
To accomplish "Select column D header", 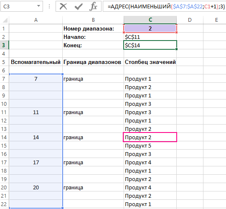I will pos(190,20).
